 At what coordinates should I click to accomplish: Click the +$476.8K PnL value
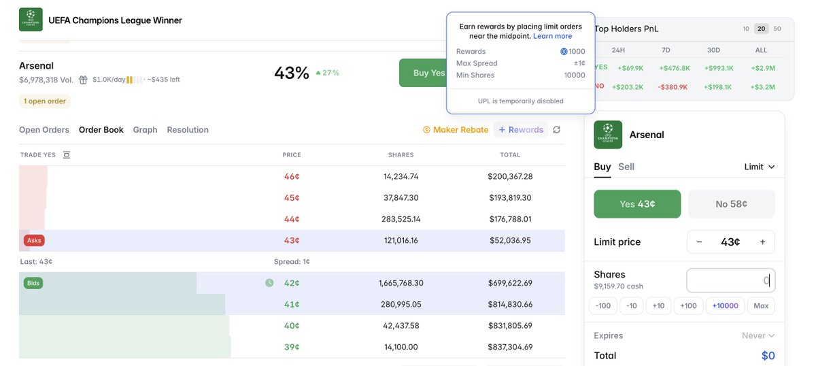tap(673, 68)
